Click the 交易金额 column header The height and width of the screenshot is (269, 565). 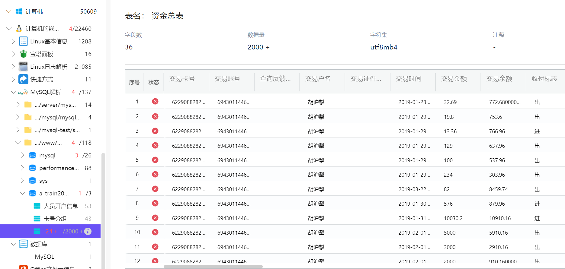click(x=454, y=79)
